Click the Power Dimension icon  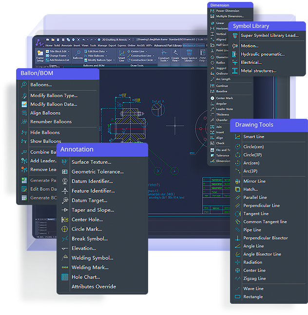coord(212,10)
